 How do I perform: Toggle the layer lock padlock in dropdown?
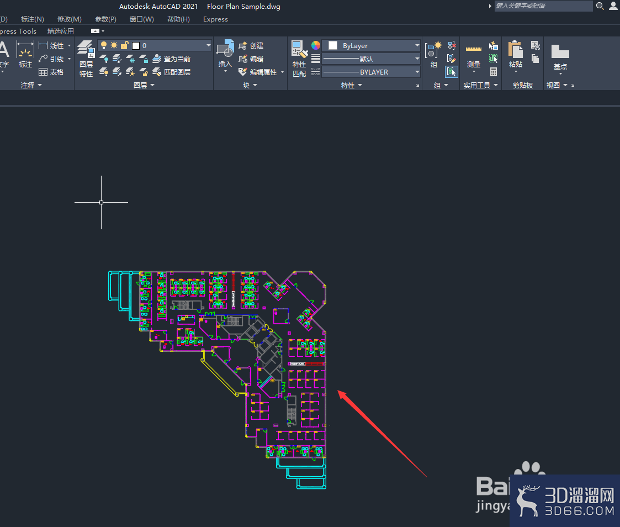coord(125,45)
